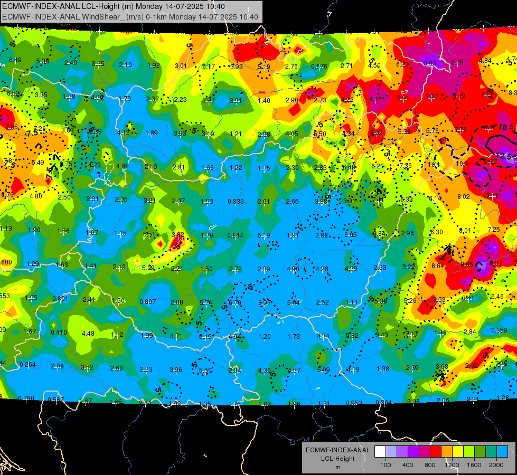This screenshot has height=475, width=517.
Task: Click wind shear value 6.70
Action: tap(235, 302)
